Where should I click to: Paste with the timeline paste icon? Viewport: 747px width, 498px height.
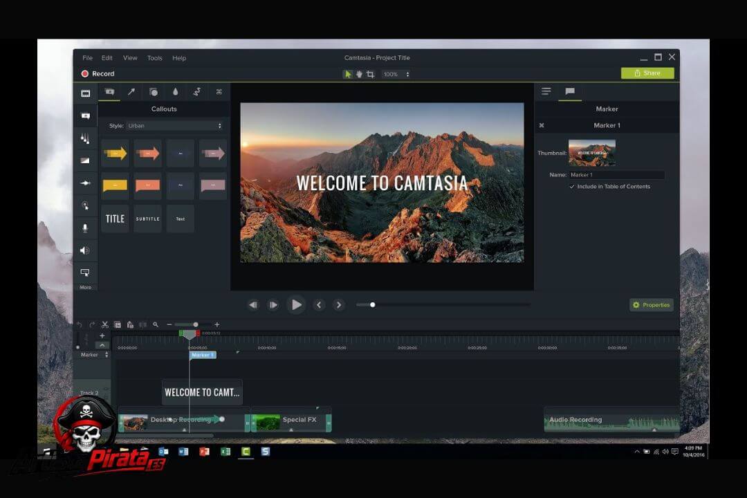tap(130, 324)
